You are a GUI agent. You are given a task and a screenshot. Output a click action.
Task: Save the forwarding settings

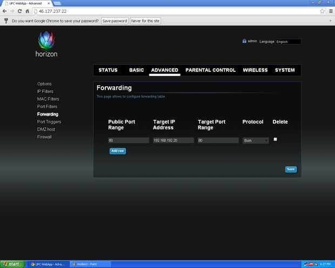(x=291, y=169)
